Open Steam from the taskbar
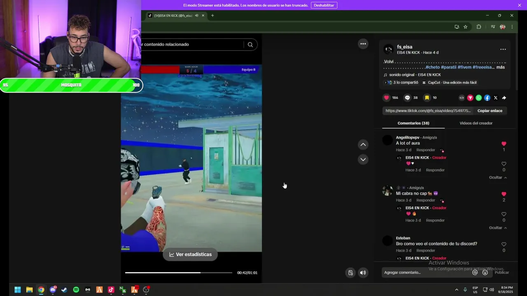The height and width of the screenshot is (296, 527). coord(64,290)
